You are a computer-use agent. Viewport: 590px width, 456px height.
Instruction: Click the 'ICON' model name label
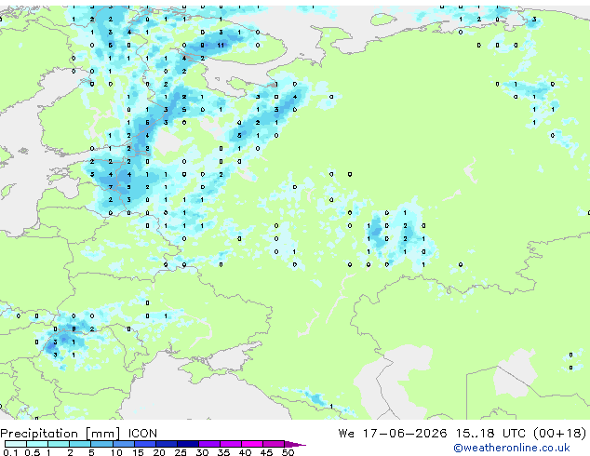[x=142, y=434]
